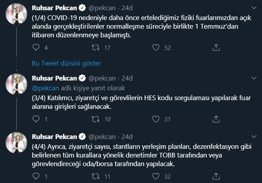The height and width of the screenshot is (183, 262).
Task: Like the (4/4) TOBB tweet
Action: point(156,176)
